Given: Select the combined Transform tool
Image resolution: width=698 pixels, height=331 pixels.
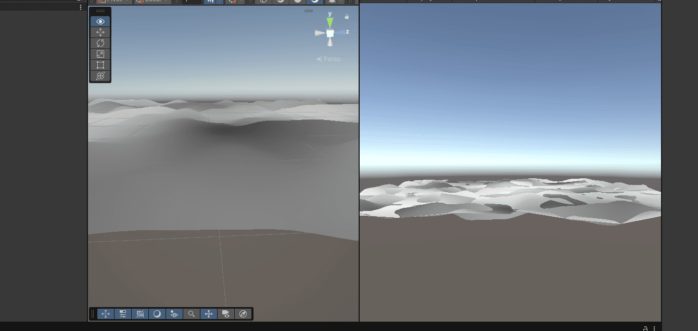Looking at the screenshot, I should tap(100, 76).
